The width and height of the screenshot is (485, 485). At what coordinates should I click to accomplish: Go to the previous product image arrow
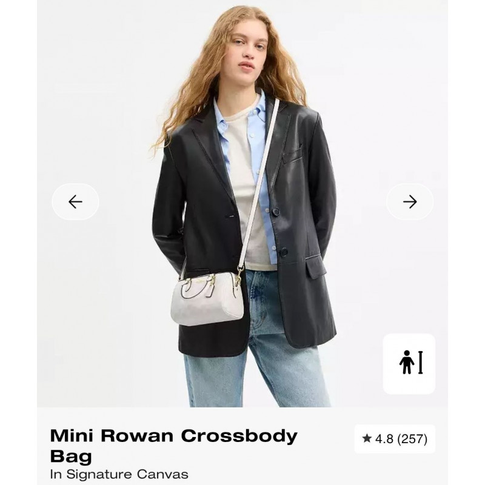75,202
